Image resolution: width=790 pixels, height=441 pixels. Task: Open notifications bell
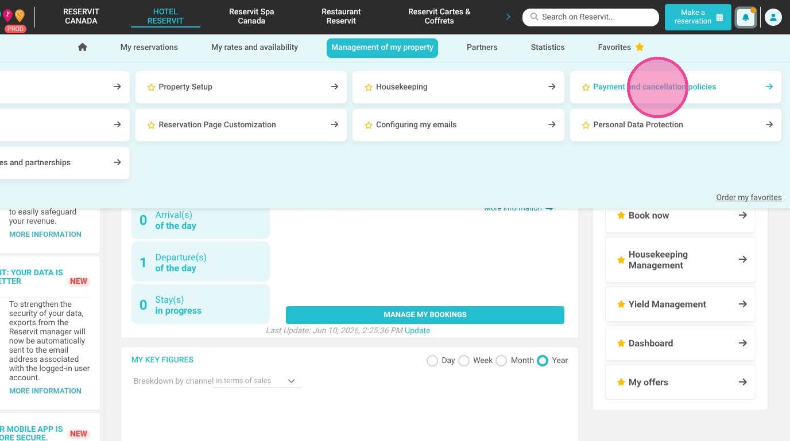point(746,18)
